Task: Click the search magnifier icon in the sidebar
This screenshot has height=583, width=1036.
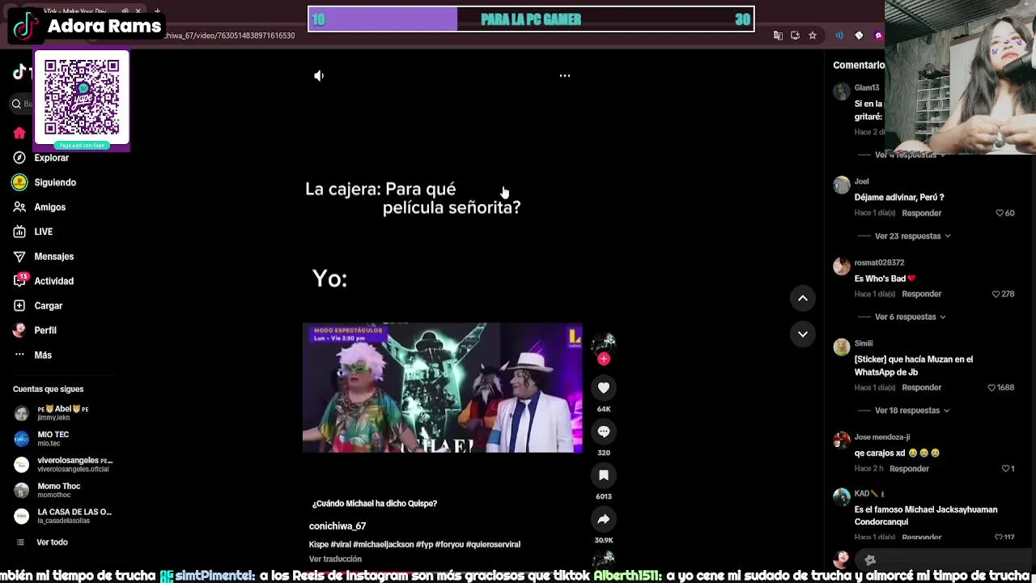Action: coord(16,104)
